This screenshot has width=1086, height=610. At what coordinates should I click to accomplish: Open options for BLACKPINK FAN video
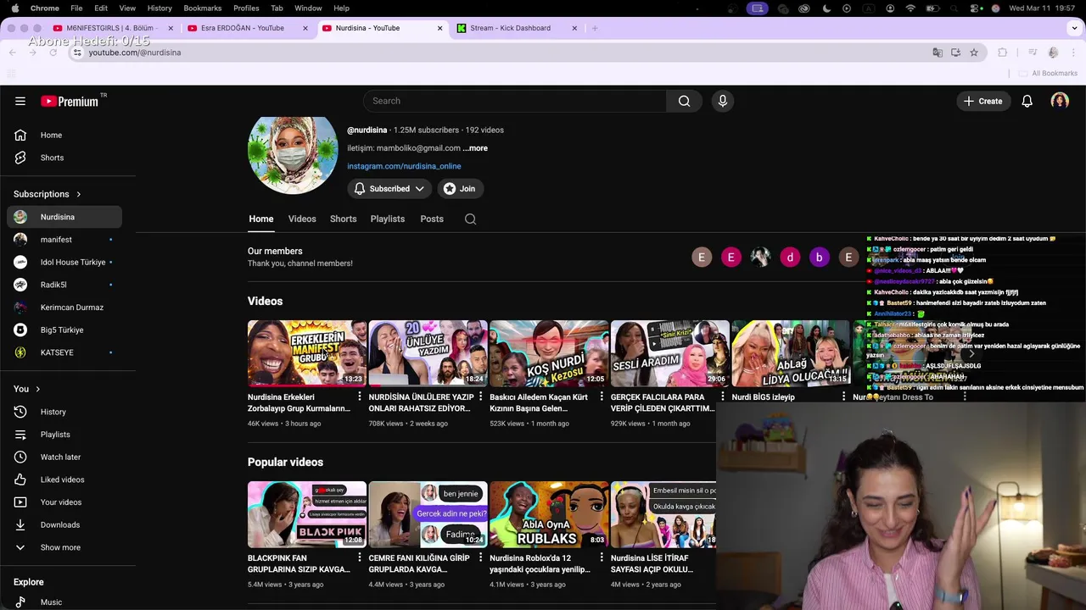pyautogui.click(x=359, y=557)
